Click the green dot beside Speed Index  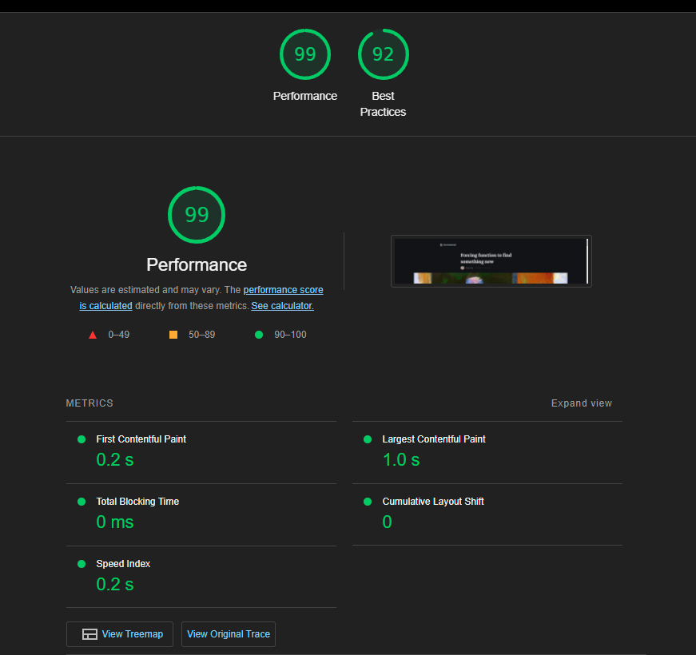click(x=81, y=563)
